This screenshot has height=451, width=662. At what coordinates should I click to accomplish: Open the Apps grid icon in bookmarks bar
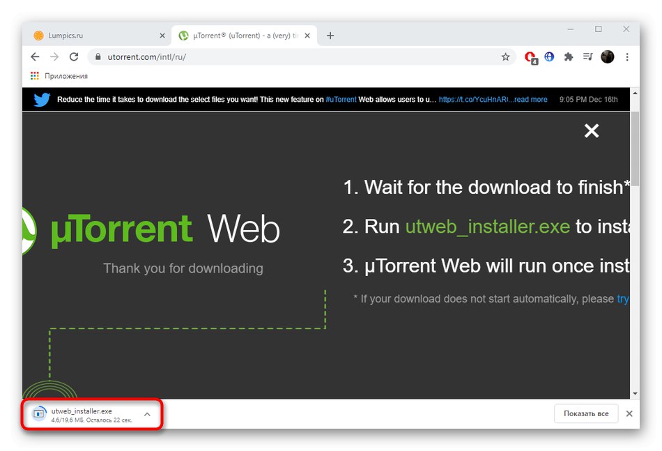35,75
